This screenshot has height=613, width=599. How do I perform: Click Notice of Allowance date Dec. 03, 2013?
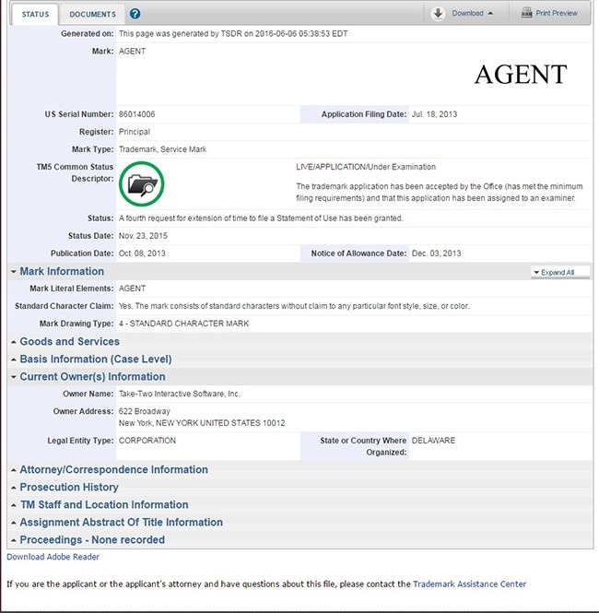point(436,253)
